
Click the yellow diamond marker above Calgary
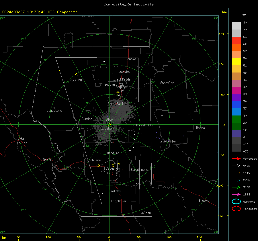click(x=113, y=165)
